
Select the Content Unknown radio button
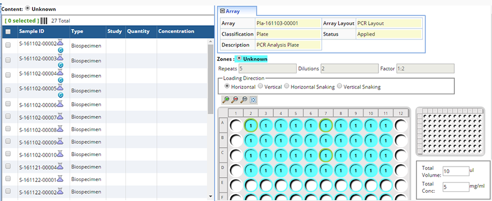(x=27, y=8)
